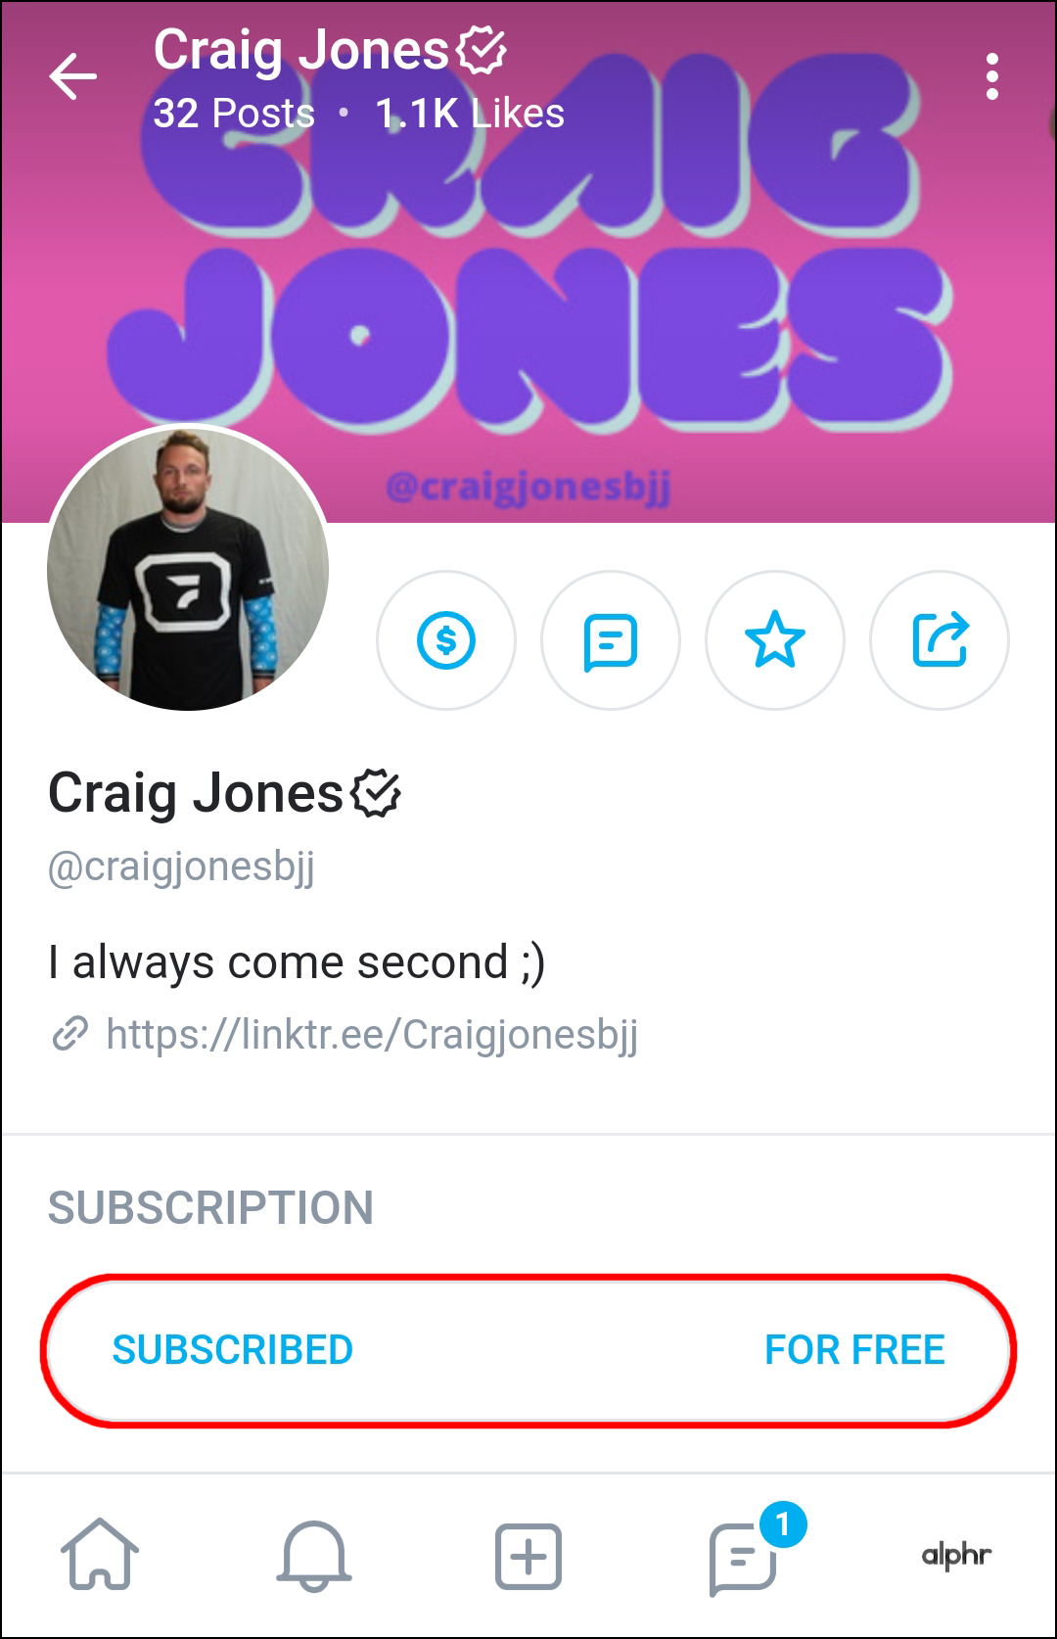This screenshot has width=1057, height=1639.
Task: Tap the 32 Posts count in header
Action: click(x=234, y=114)
